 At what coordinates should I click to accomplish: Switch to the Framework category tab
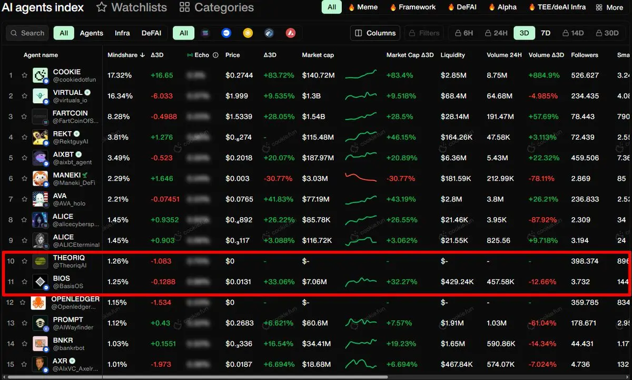point(412,7)
